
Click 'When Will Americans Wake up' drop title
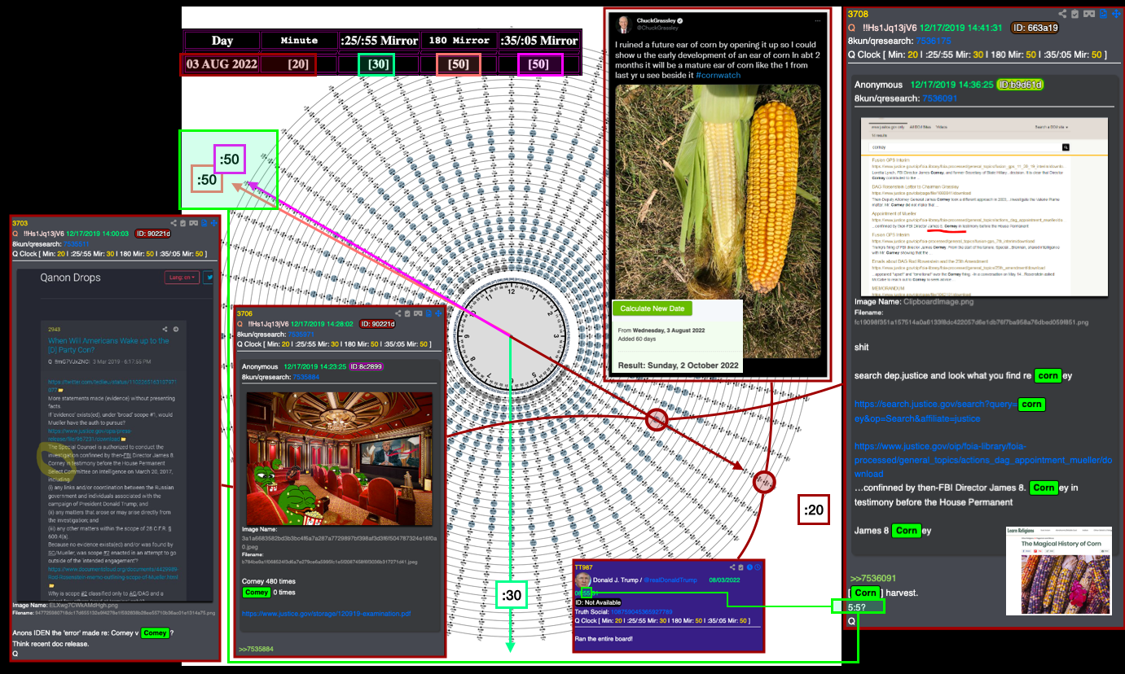108,345
